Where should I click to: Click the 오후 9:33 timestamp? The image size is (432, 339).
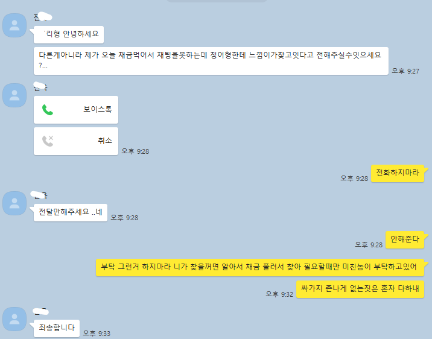click(97, 334)
